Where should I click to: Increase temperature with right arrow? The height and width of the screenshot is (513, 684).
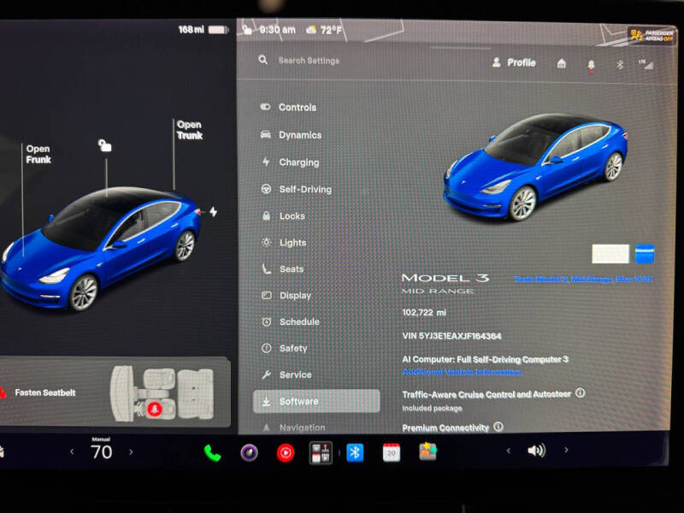[x=131, y=452]
